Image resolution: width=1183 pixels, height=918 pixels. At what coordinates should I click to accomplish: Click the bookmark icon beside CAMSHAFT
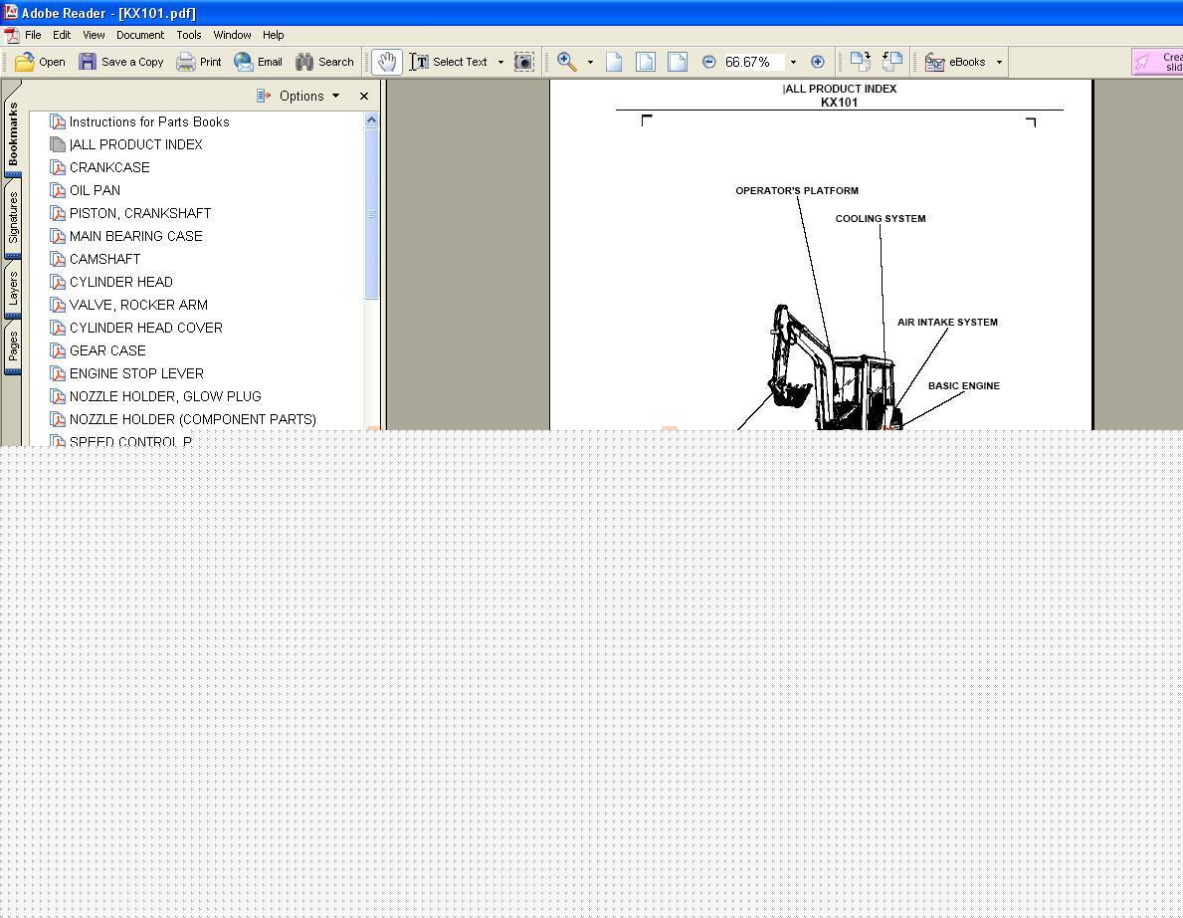(x=58, y=259)
